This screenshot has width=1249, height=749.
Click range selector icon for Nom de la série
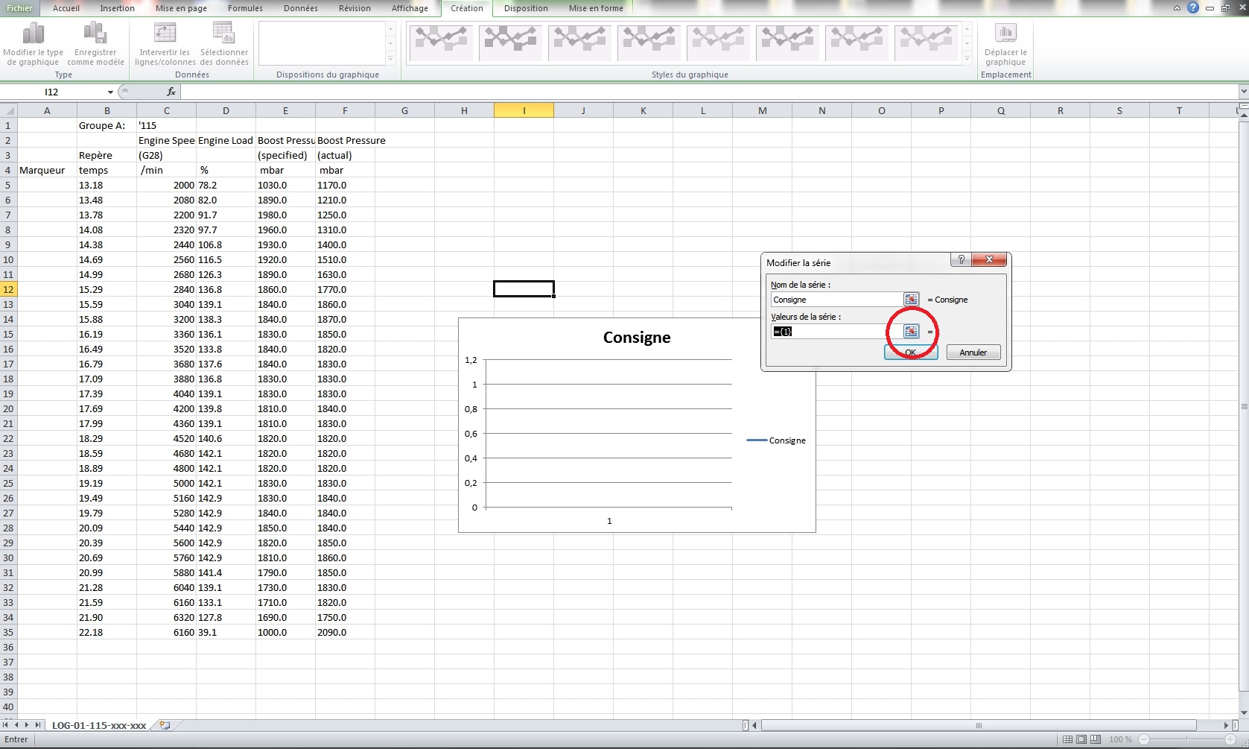pyautogui.click(x=911, y=300)
